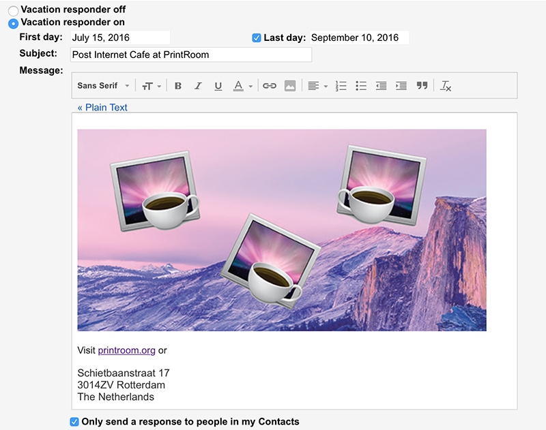
Task: Open the Sans Serif font dropdown
Action: (103, 86)
